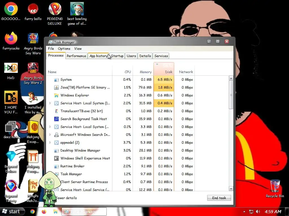Click the Firefox icon in the taskbar

tap(44, 211)
